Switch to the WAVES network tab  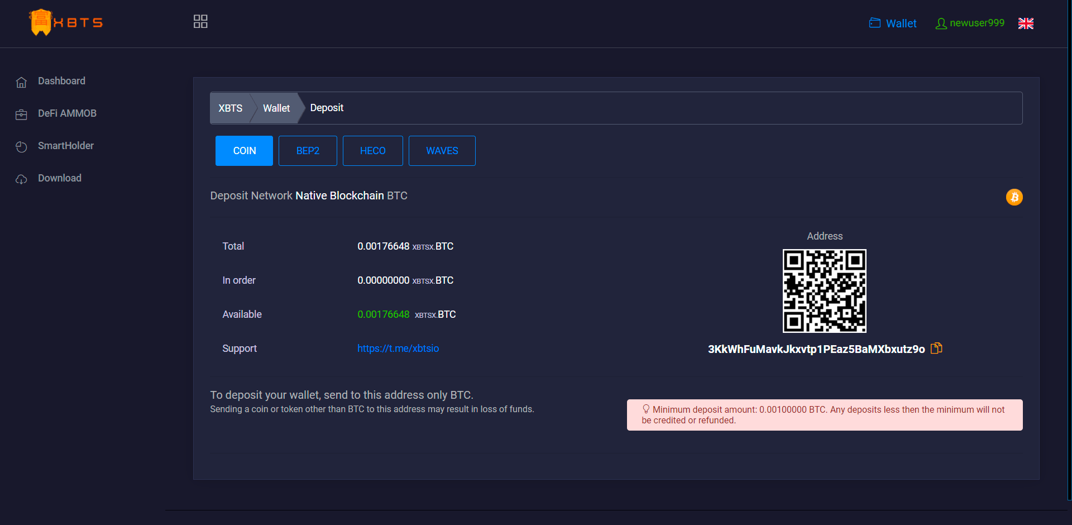pyautogui.click(x=442, y=150)
